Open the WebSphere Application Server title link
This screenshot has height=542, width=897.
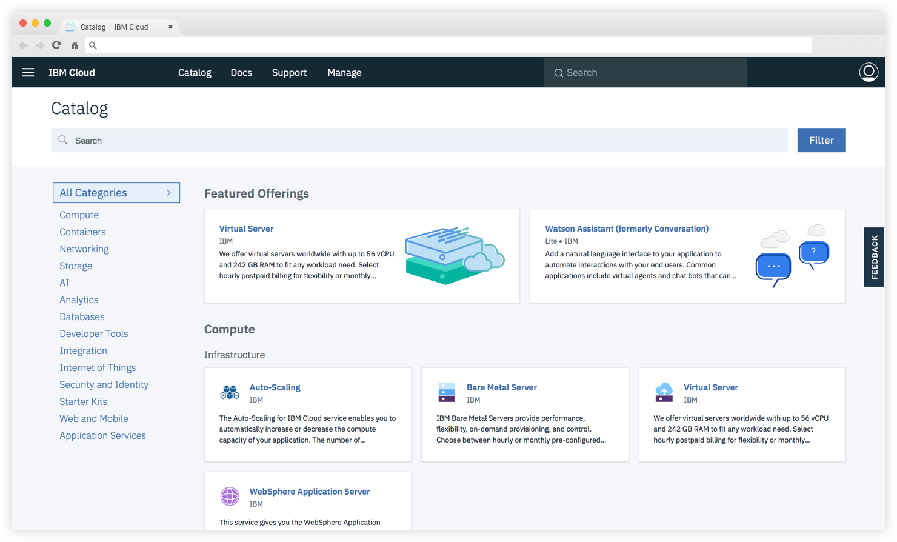[x=310, y=492]
